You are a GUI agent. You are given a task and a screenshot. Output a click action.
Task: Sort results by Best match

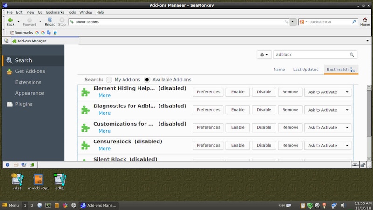341,70
